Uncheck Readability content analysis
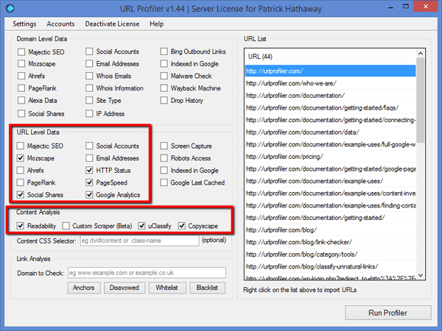Screen dimensions: 442x331 click(x=21, y=226)
